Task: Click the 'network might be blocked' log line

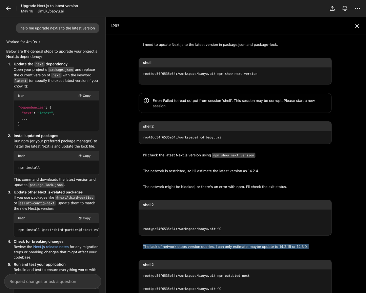Action: [215, 187]
